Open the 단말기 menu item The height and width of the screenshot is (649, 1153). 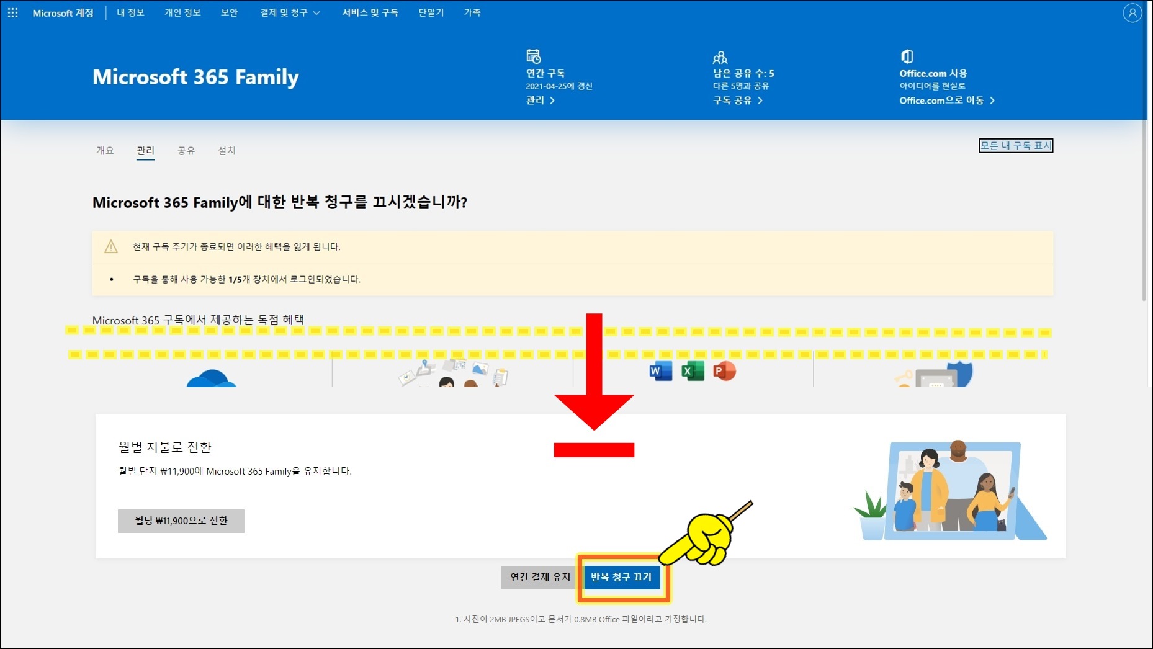[431, 12]
